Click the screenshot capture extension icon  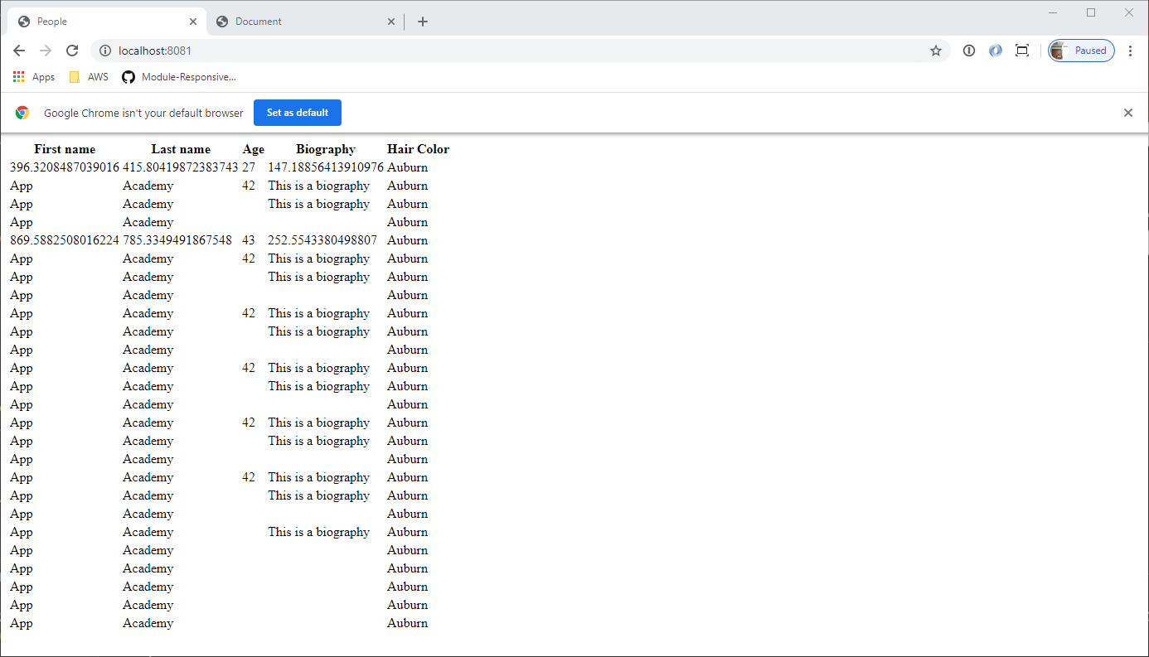[x=1022, y=51]
